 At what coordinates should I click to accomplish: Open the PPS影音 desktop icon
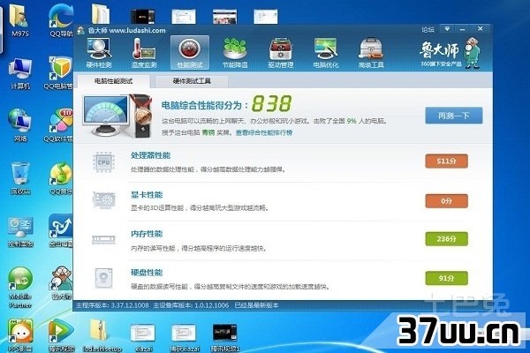[20, 335]
